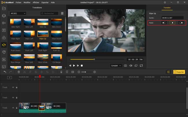
Task: Select the Slide Up transition thumbnail
Action: coord(43,22)
